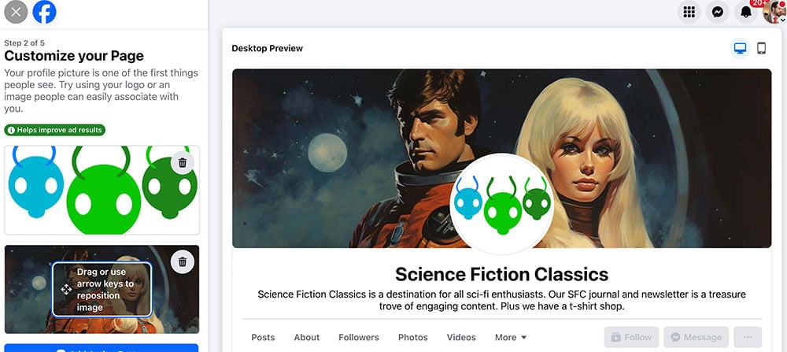Image resolution: width=787 pixels, height=352 pixels.
Task: Delete the cover photo with trash icon
Action: [183, 261]
